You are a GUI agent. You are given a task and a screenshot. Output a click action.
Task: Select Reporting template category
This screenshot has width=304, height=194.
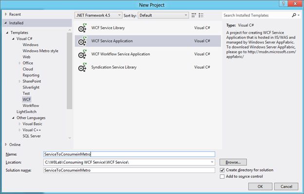tap(31, 75)
